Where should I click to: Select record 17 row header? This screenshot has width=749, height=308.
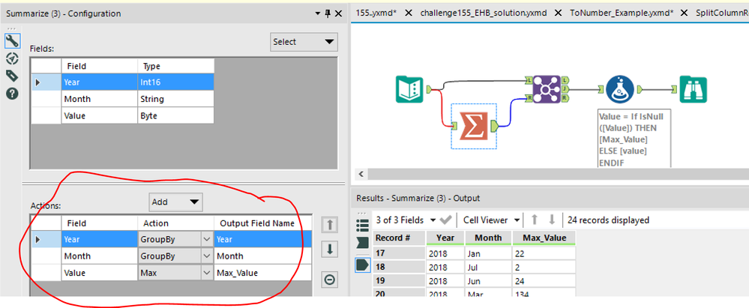pyautogui.click(x=399, y=253)
